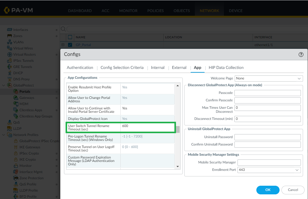This screenshot has height=199, width=308.
Task: Open the Enrollment Port dropdown
Action: (x=269, y=170)
